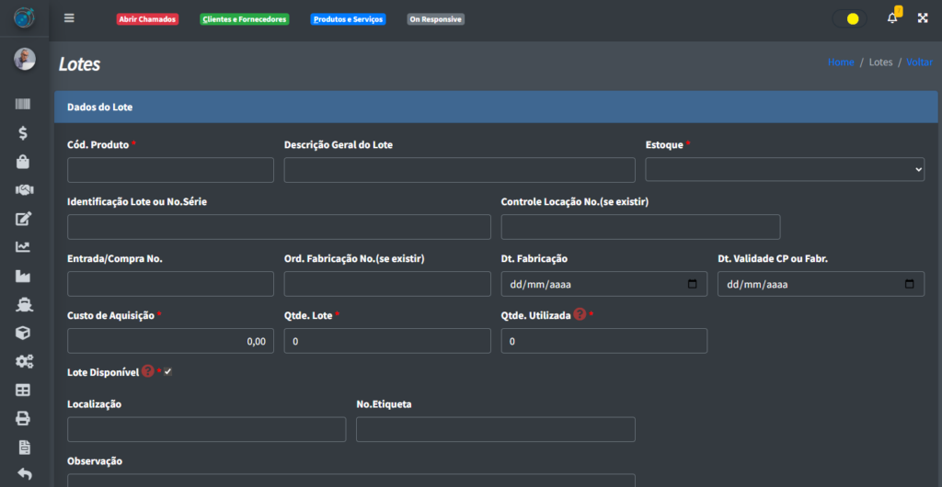Click the Cód. Produto input field
Screen dimensions: 942x487
click(170, 170)
